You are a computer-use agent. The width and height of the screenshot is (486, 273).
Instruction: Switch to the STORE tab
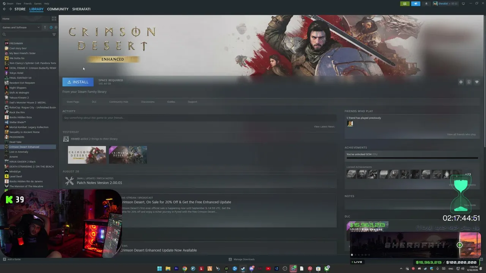coord(20,9)
